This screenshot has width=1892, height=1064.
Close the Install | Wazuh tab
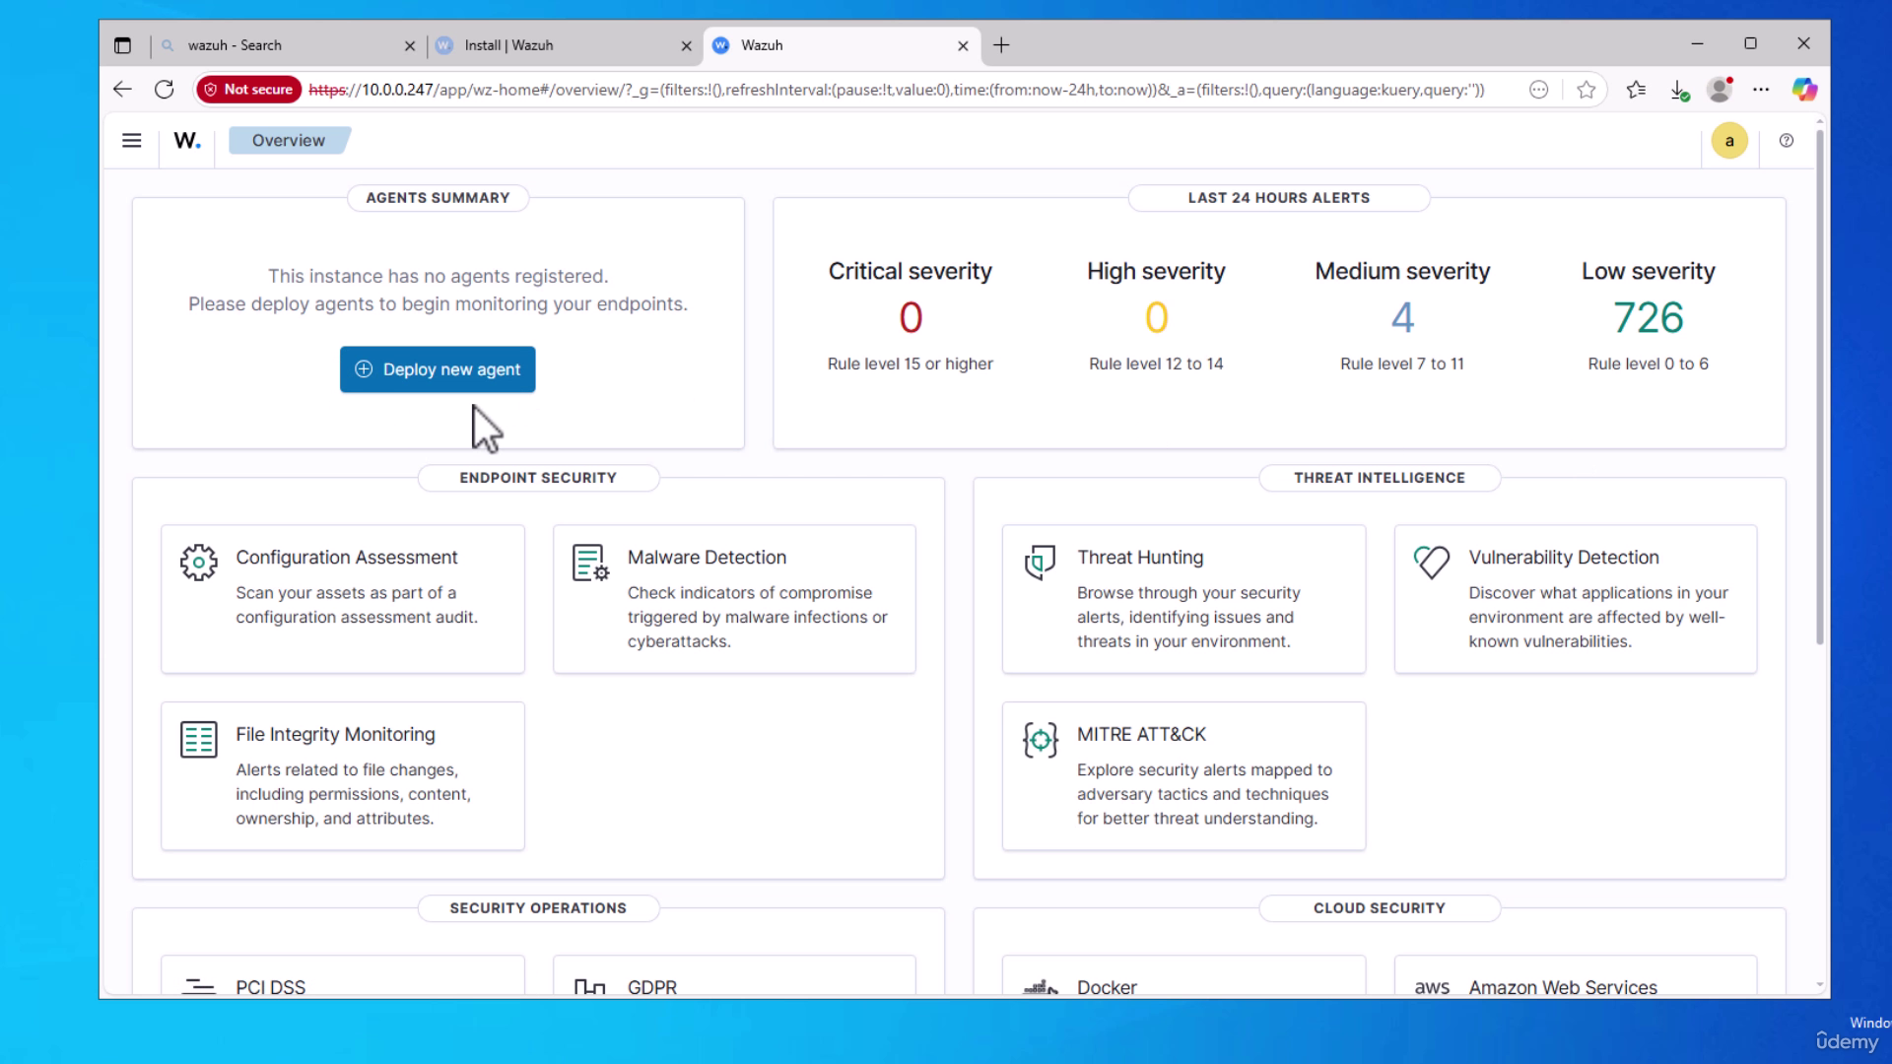686,45
